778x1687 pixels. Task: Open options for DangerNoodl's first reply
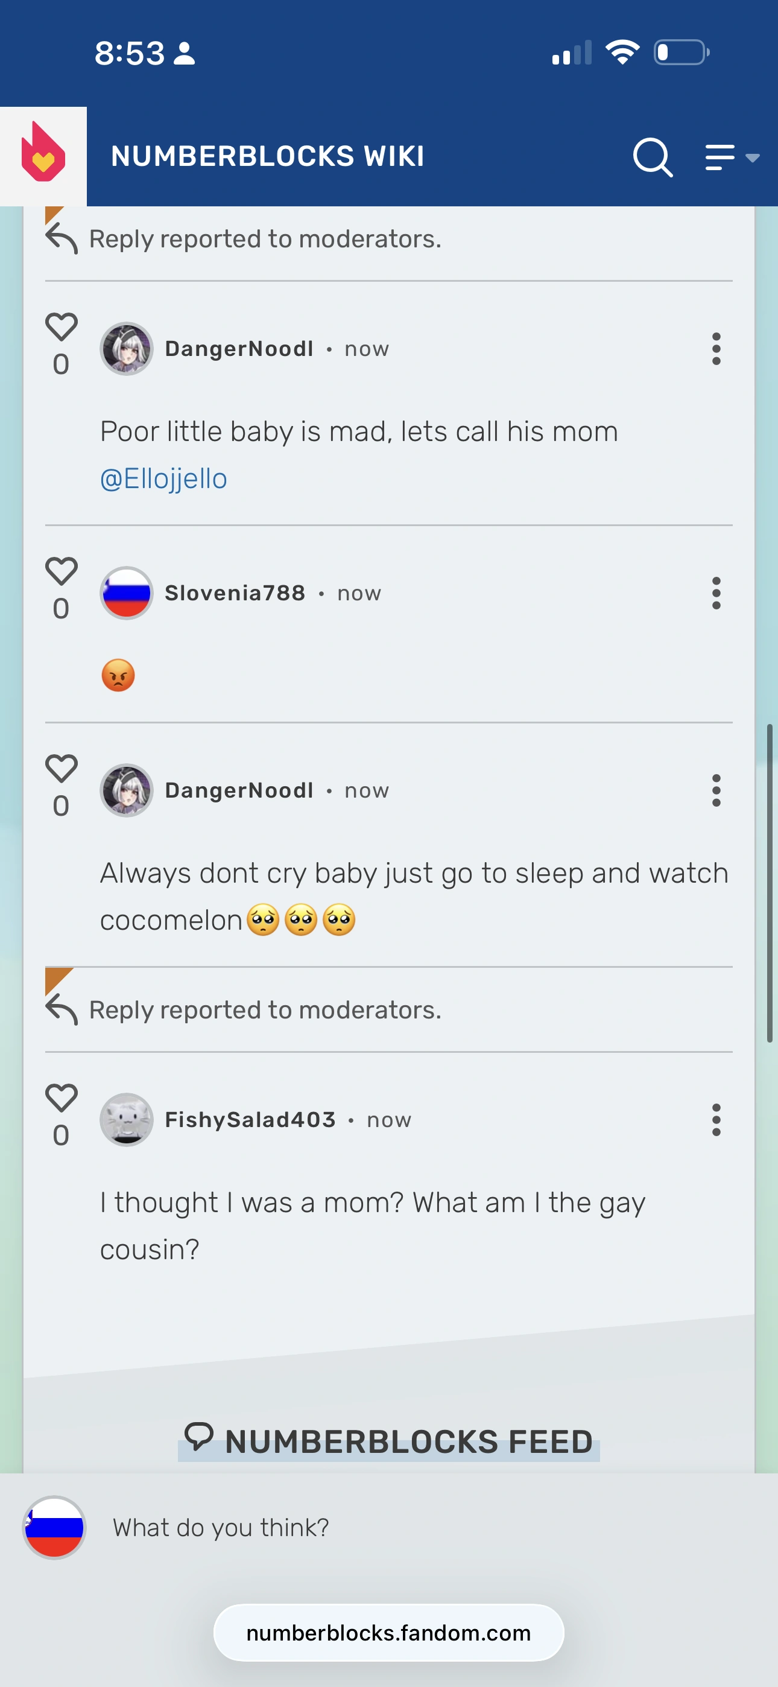[716, 348]
